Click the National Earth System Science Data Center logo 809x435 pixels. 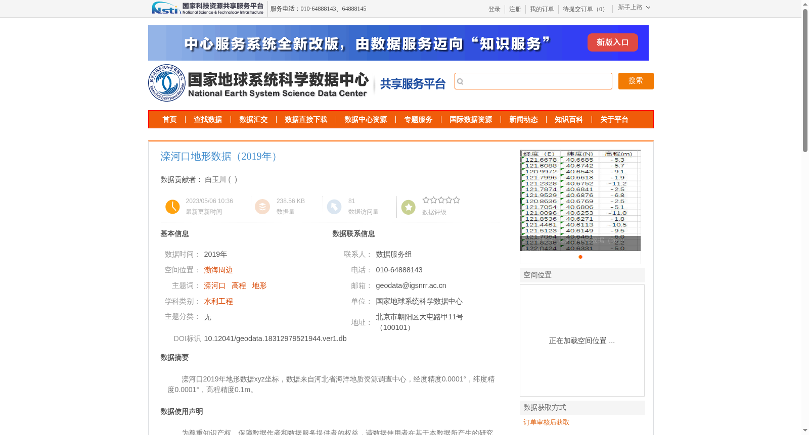(258, 83)
